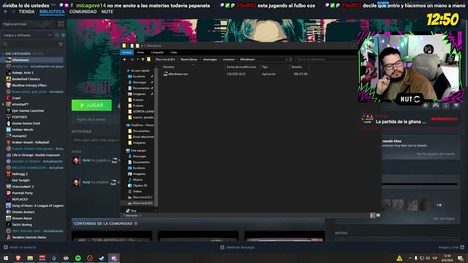Image resolution: width=468 pixels, height=263 pixels.
Task: Open Steam from the taskbar
Action: click(x=102, y=258)
